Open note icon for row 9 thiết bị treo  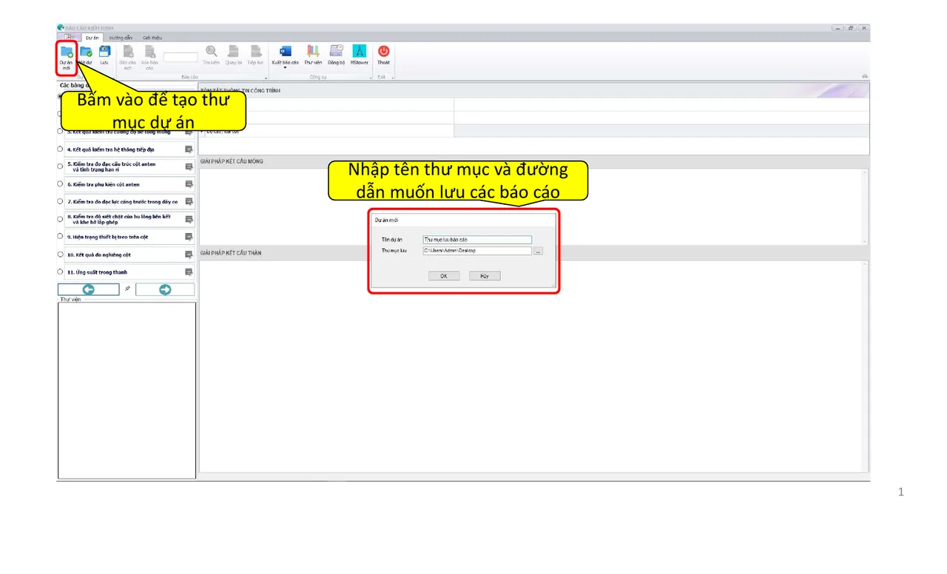coord(189,237)
